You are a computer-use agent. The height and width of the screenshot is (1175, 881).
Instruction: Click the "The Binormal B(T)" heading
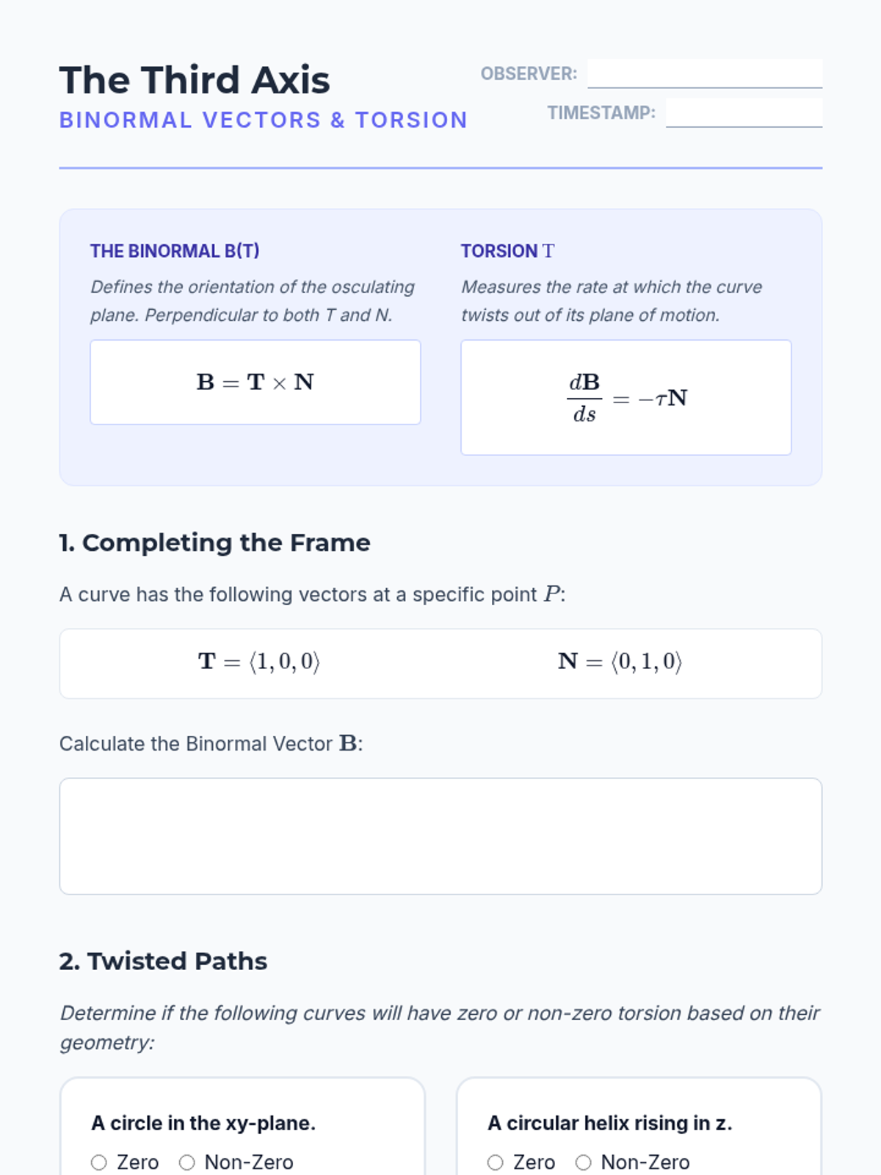click(x=175, y=251)
